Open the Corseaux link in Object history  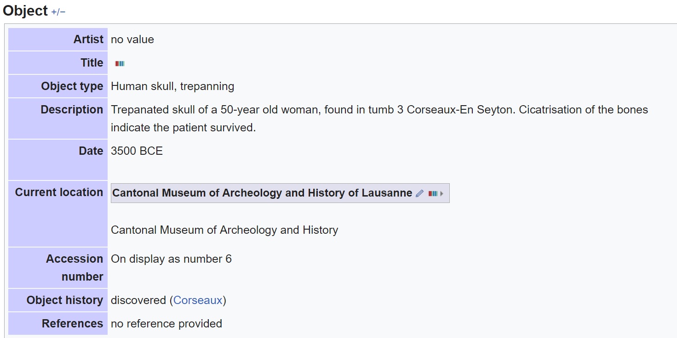click(198, 300)
